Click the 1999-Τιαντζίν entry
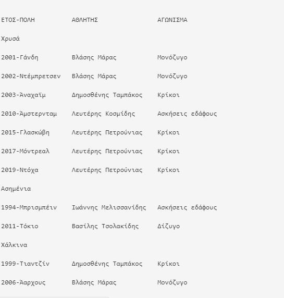 pos(26,264)
